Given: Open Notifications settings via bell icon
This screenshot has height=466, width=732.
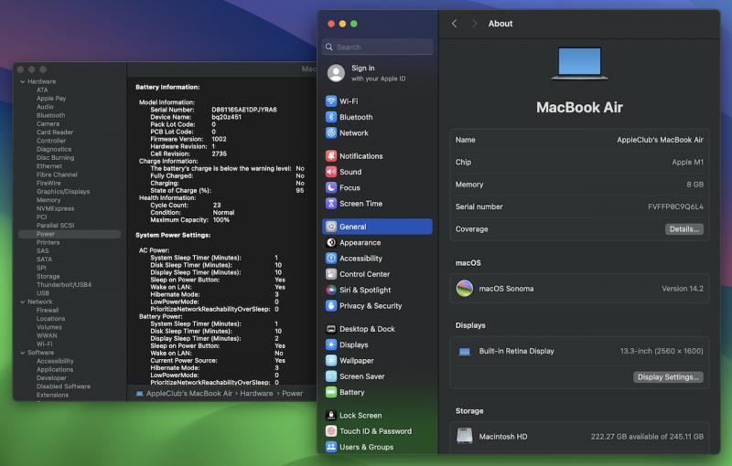Looking at the screenshot, I should (331, 156).
